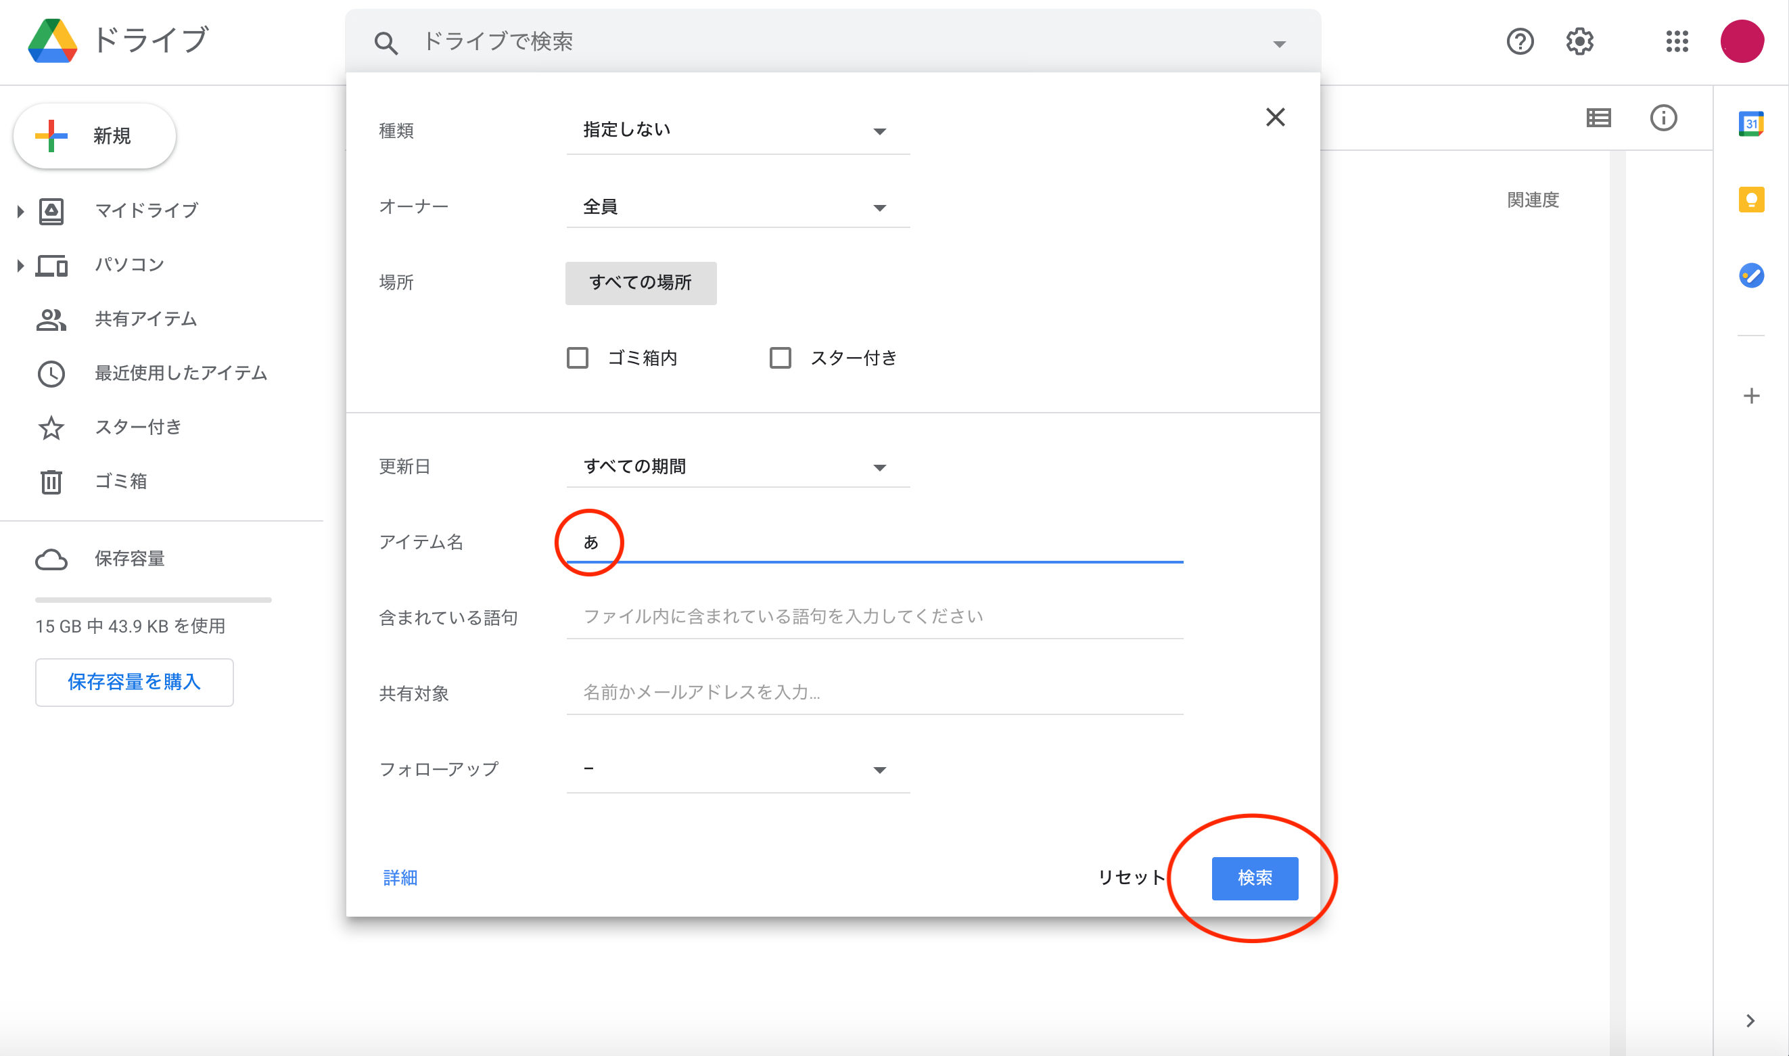1789x1056 pixels.
Task: Click 保存容量を購入 button
Action: point(134,682)
